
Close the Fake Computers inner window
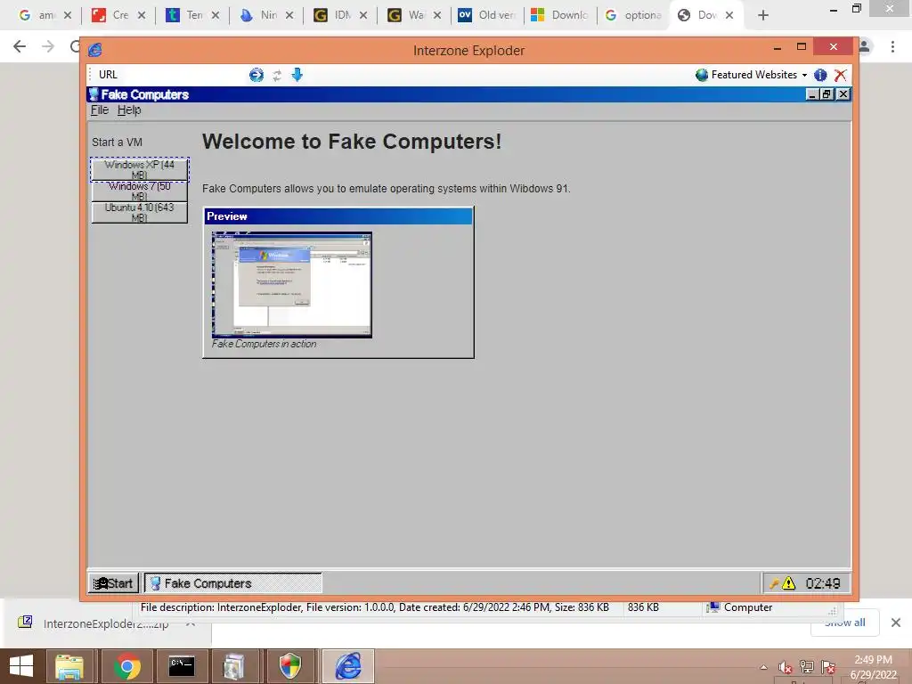point(843,94)
